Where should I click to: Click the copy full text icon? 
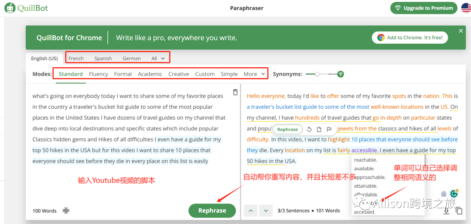(459, 211)
